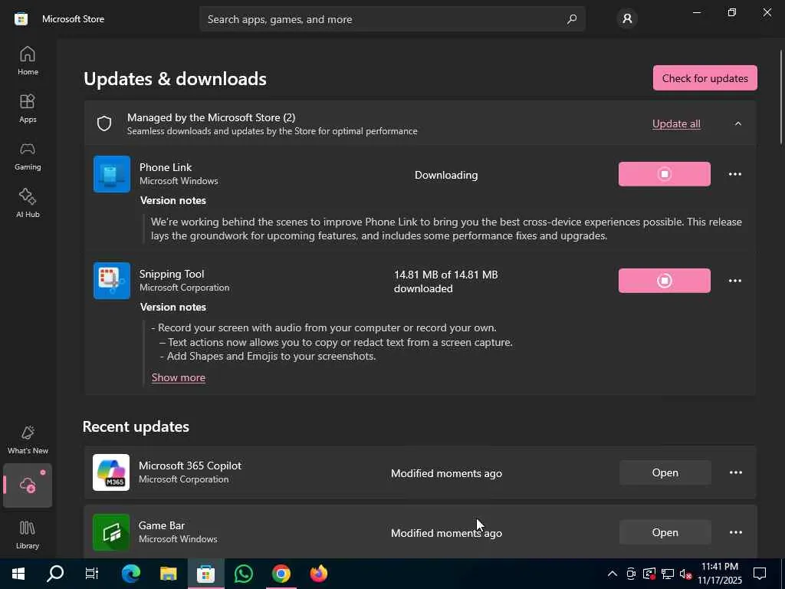
Task: Open the Apps section in the sidebar
Action: pyautogui.click(x=28, y=108)
